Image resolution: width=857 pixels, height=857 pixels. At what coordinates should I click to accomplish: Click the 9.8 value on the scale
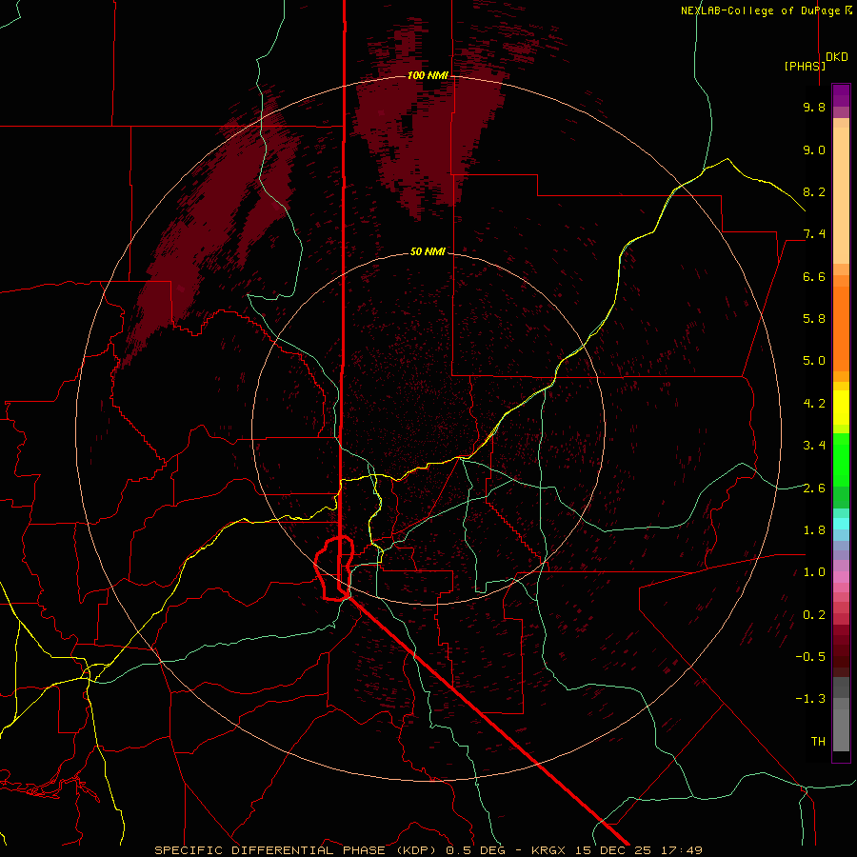pos(814,107)
